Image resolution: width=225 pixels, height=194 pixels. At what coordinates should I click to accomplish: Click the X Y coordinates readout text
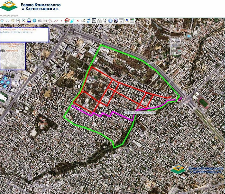coord(18,29)
